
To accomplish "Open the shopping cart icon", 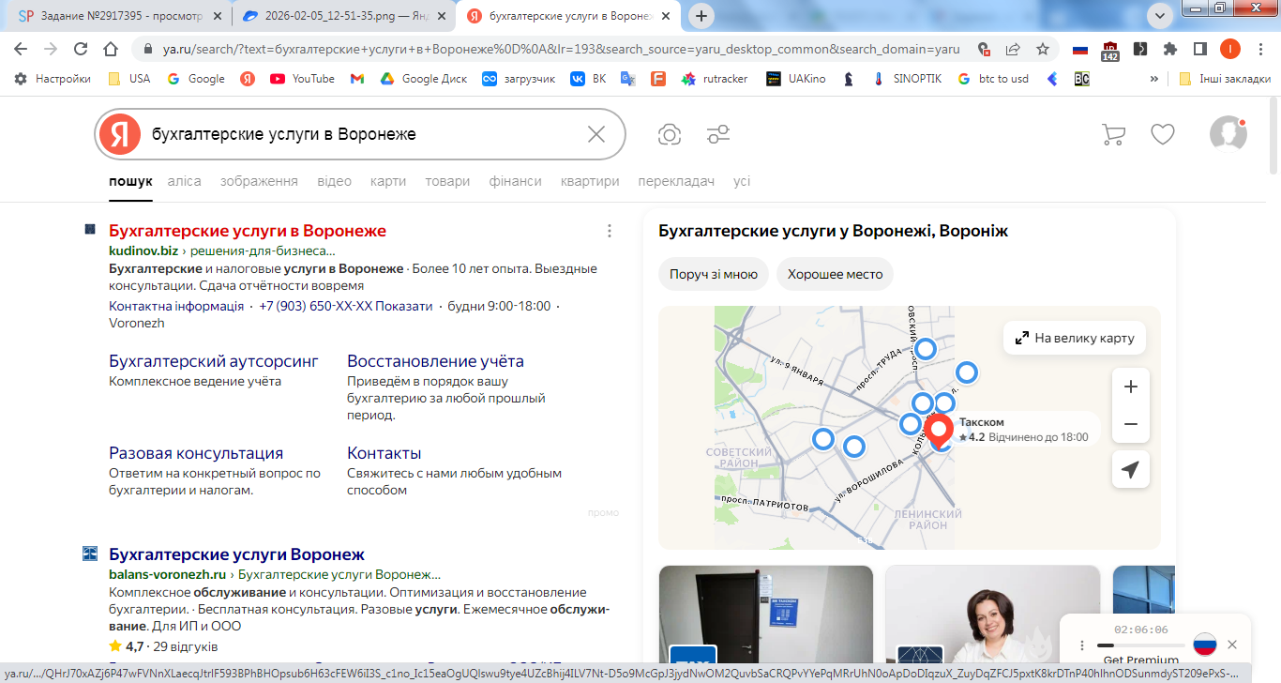I will click(1113, 134).
